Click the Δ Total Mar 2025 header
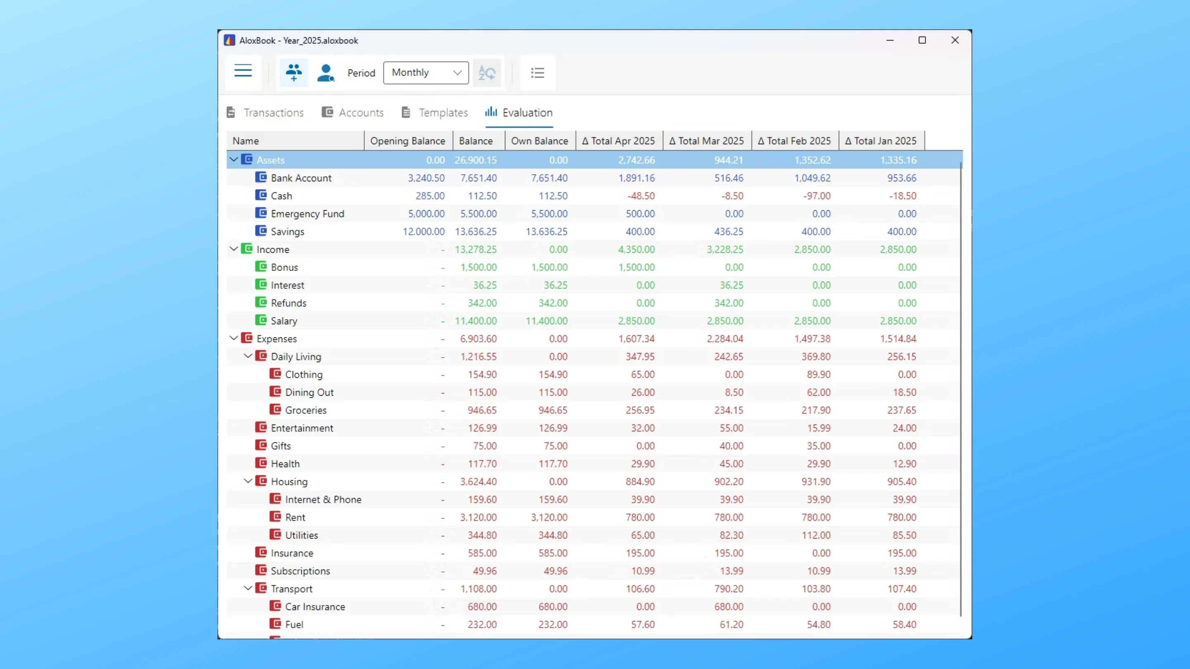This screenshot has height=669, width=1190. click(x=708, y=141)
